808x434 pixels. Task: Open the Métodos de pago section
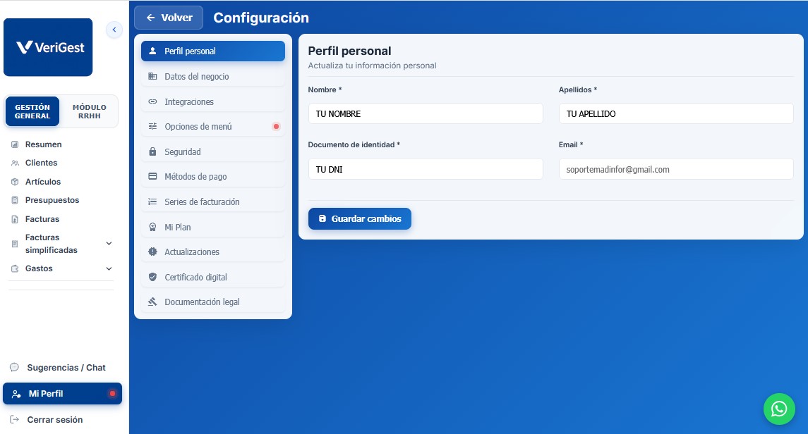tap(213, 176)
